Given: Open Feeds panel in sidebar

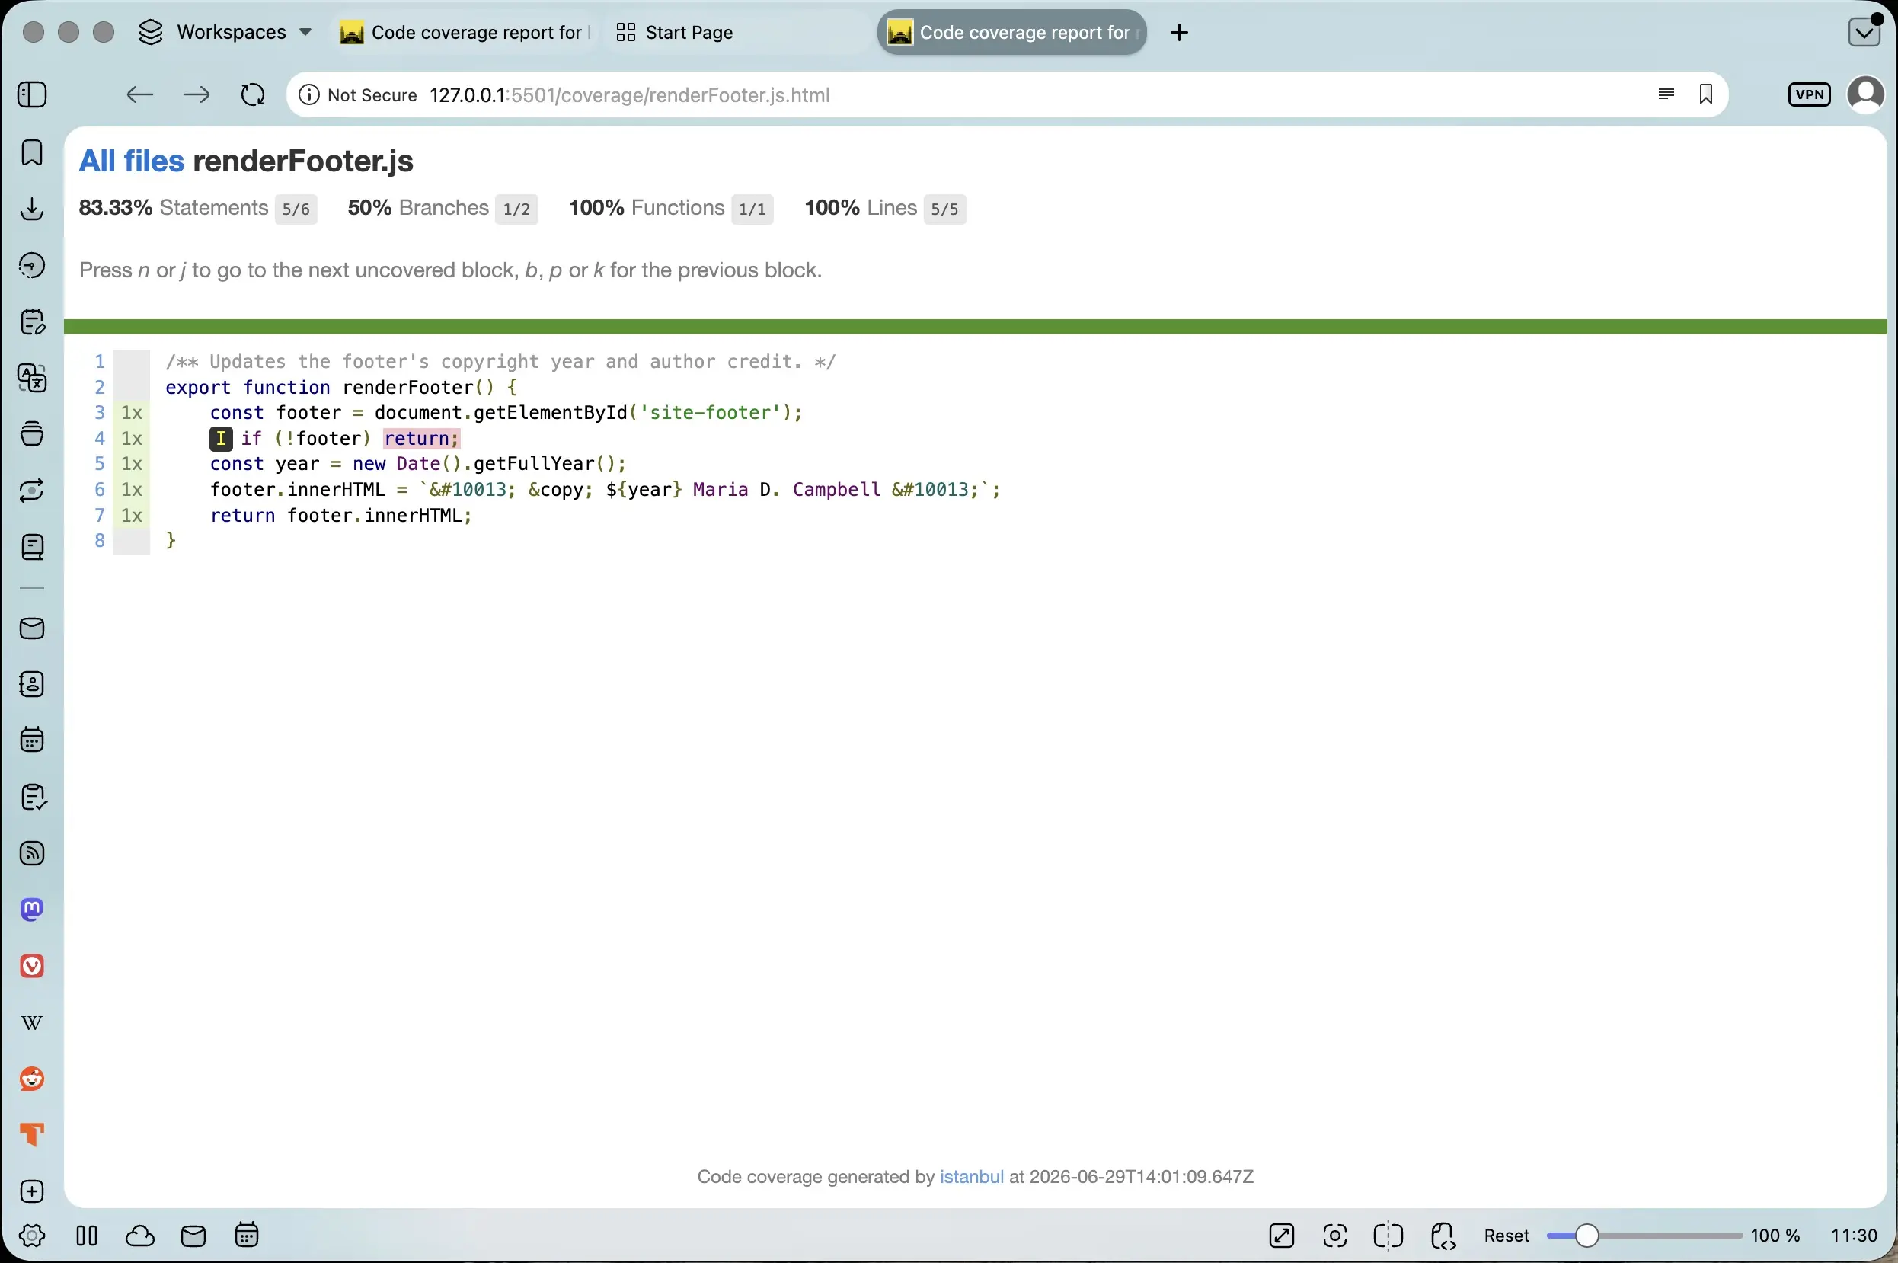Looking at the screenshot, I should [32, 853].
